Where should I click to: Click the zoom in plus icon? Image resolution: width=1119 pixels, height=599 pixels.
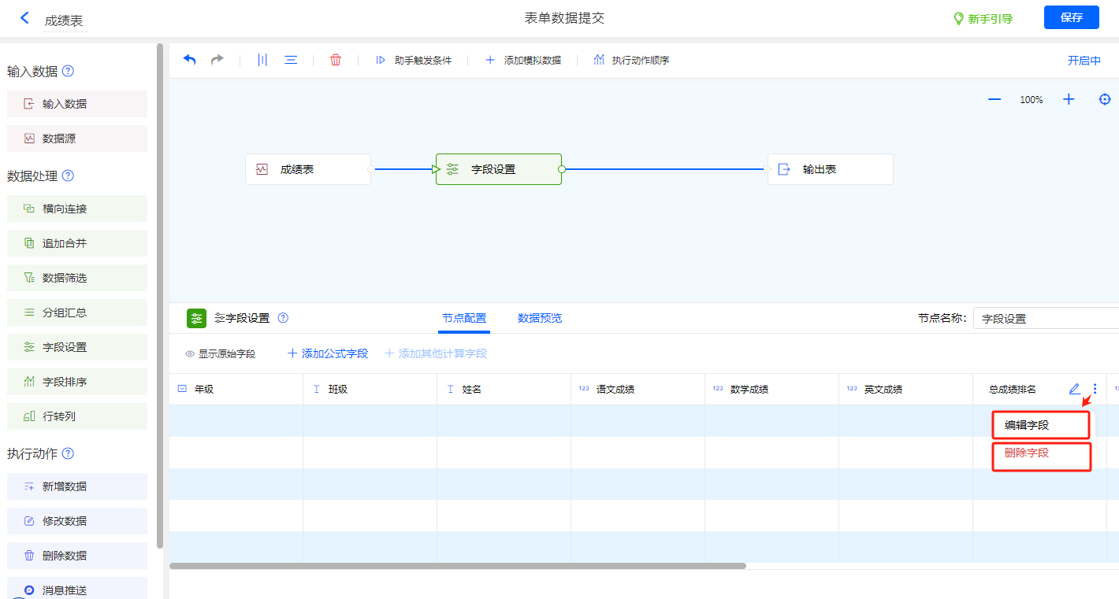tap(1069, 99)
